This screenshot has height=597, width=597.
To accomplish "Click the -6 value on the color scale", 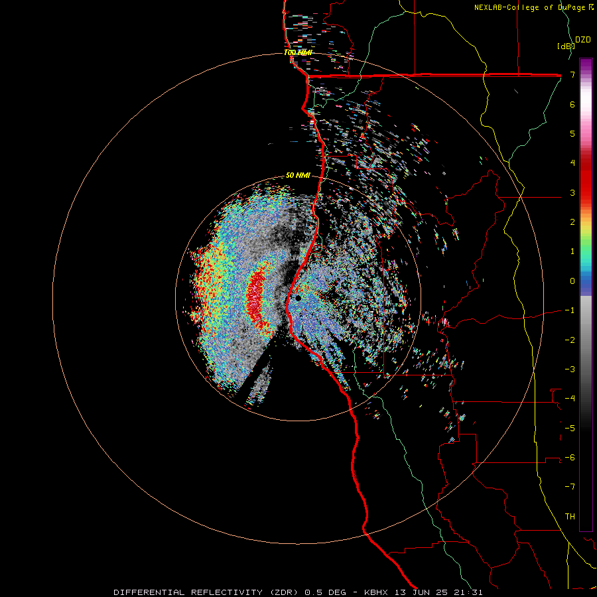I will 570,458.
